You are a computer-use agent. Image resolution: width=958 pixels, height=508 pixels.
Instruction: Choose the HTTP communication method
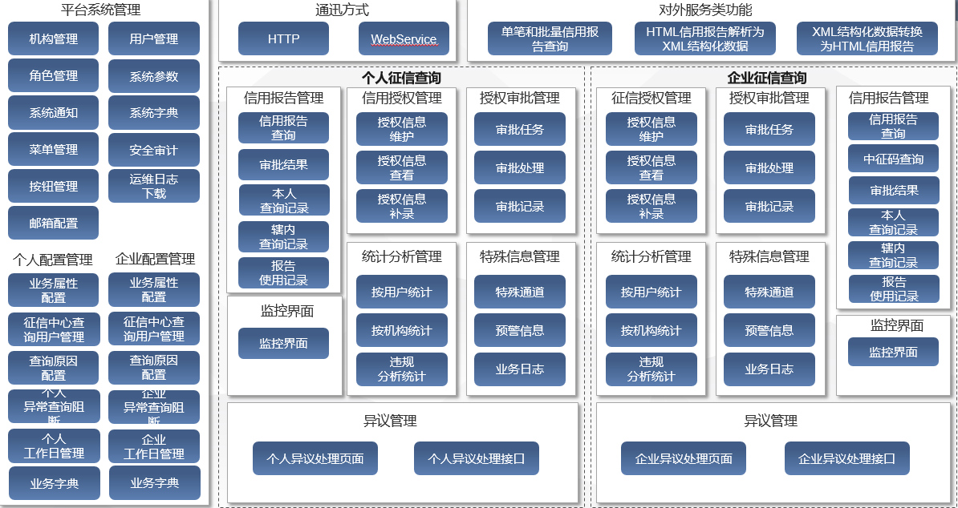click(283, 38)
